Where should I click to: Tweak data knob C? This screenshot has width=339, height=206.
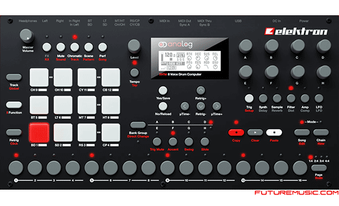(298, 46)
